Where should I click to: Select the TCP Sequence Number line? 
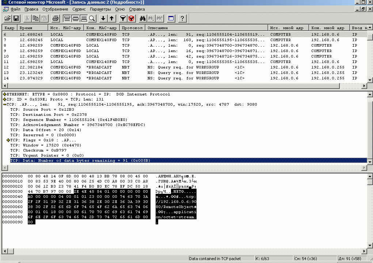click(69, 120)
